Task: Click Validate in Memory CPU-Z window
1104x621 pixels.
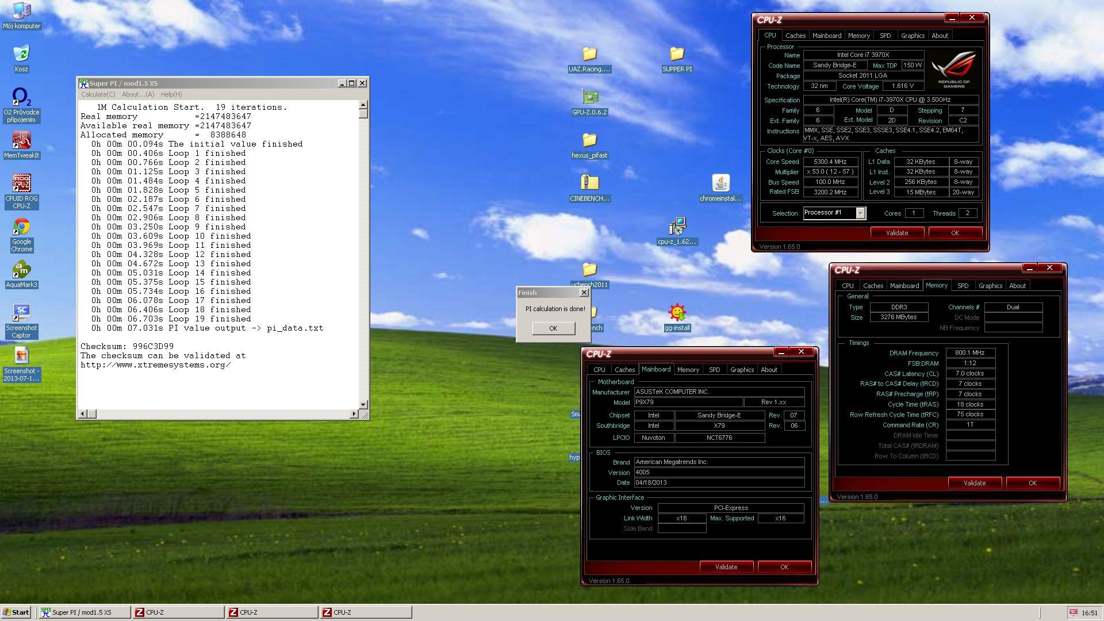Action: coord(975,483)
